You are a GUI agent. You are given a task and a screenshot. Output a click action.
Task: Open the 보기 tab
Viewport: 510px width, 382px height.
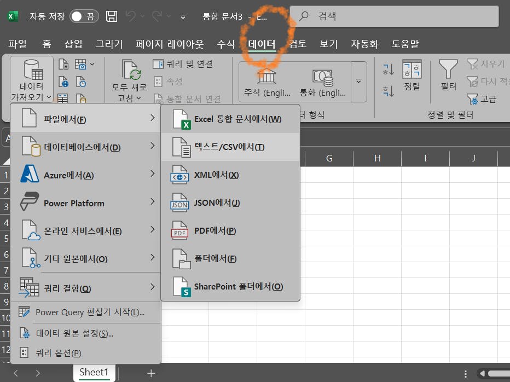[328, 44]
